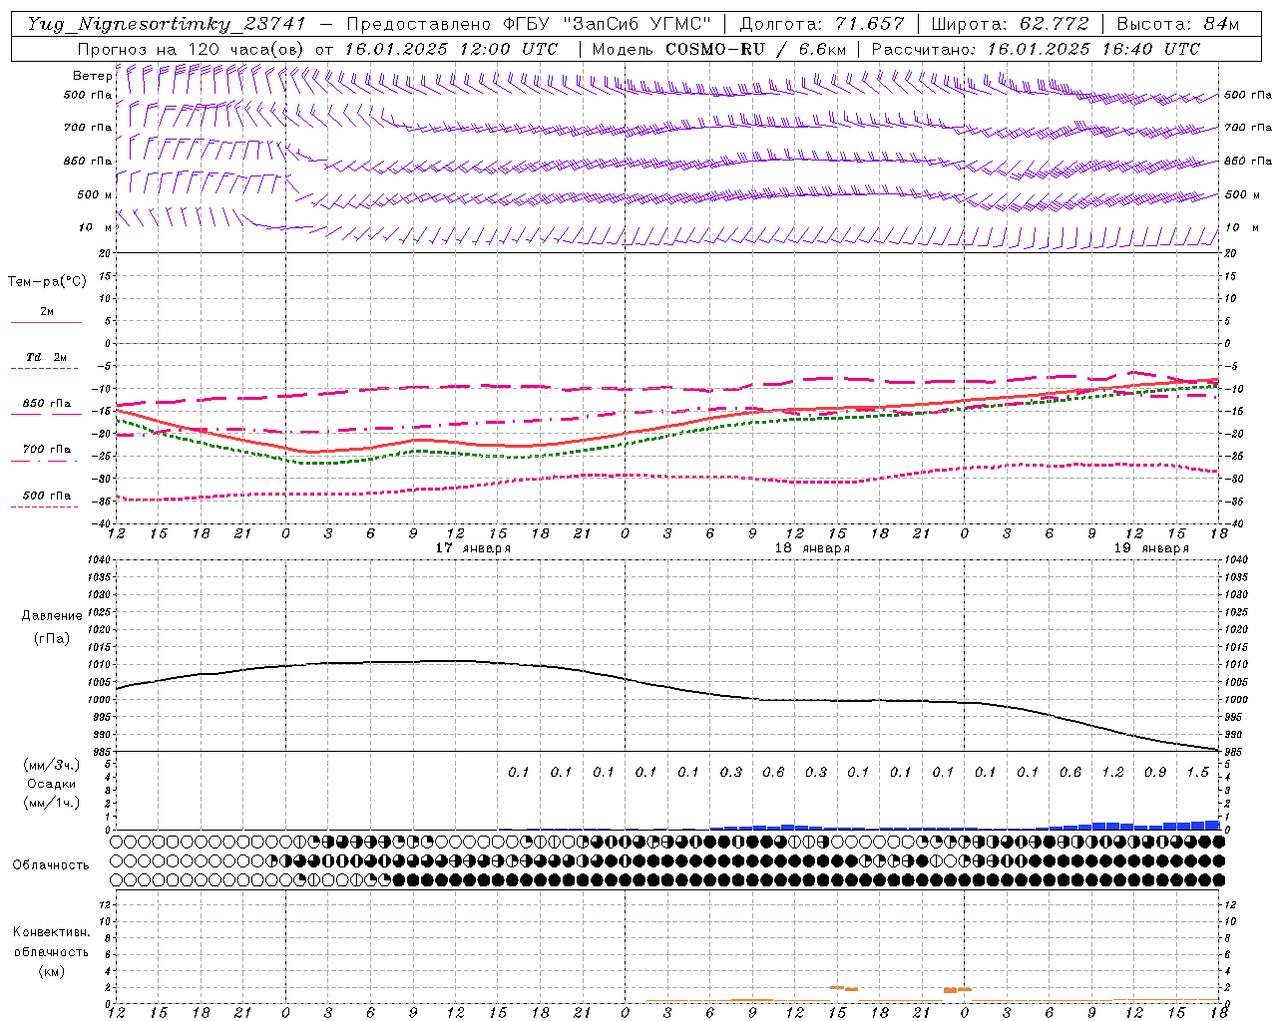Click the 500 м wind level label on left

pos(95,194)
